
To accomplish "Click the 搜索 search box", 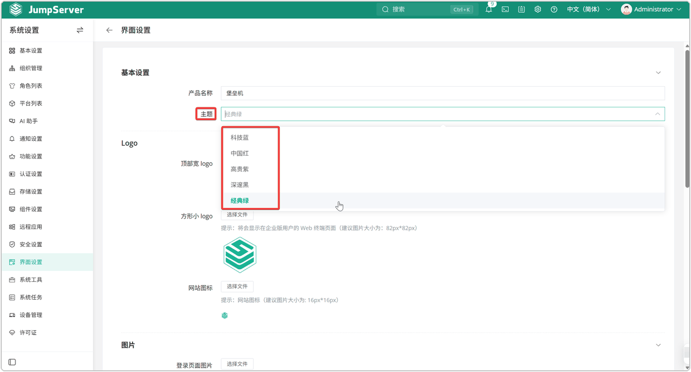I will 427,9.
